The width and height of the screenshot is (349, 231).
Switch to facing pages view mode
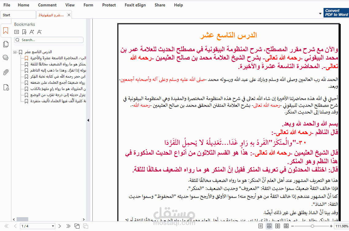click(x=277, y=226)
